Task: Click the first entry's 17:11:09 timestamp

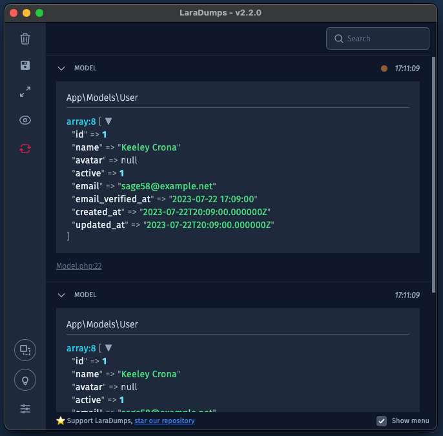Action: [x=407, y=68]
